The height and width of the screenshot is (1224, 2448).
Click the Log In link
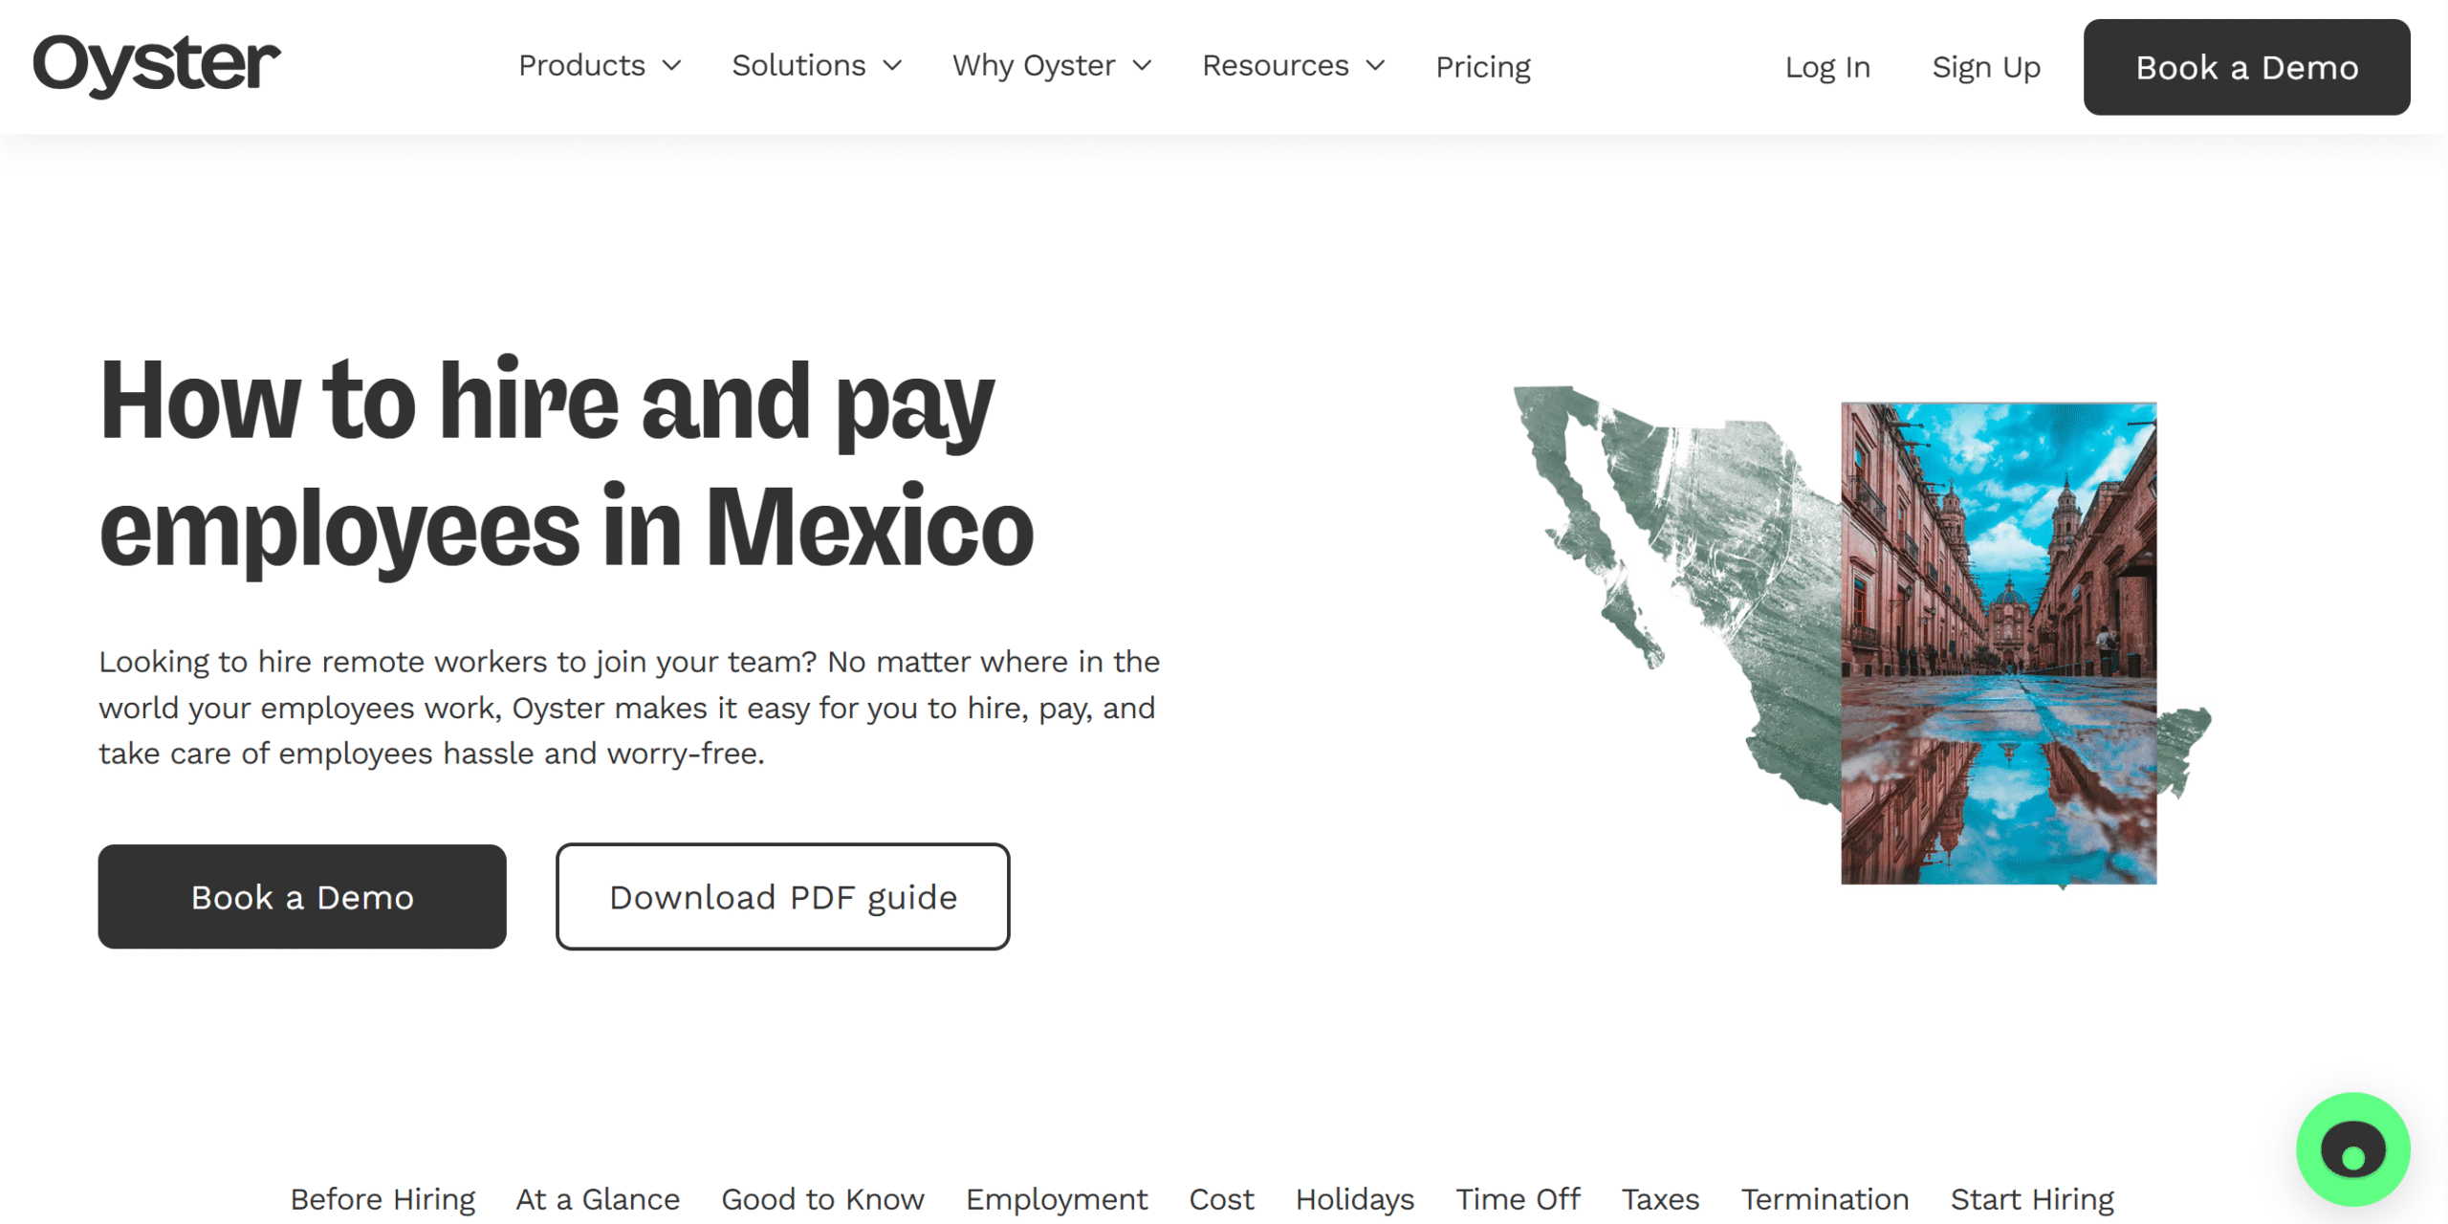coord(1827,67)
